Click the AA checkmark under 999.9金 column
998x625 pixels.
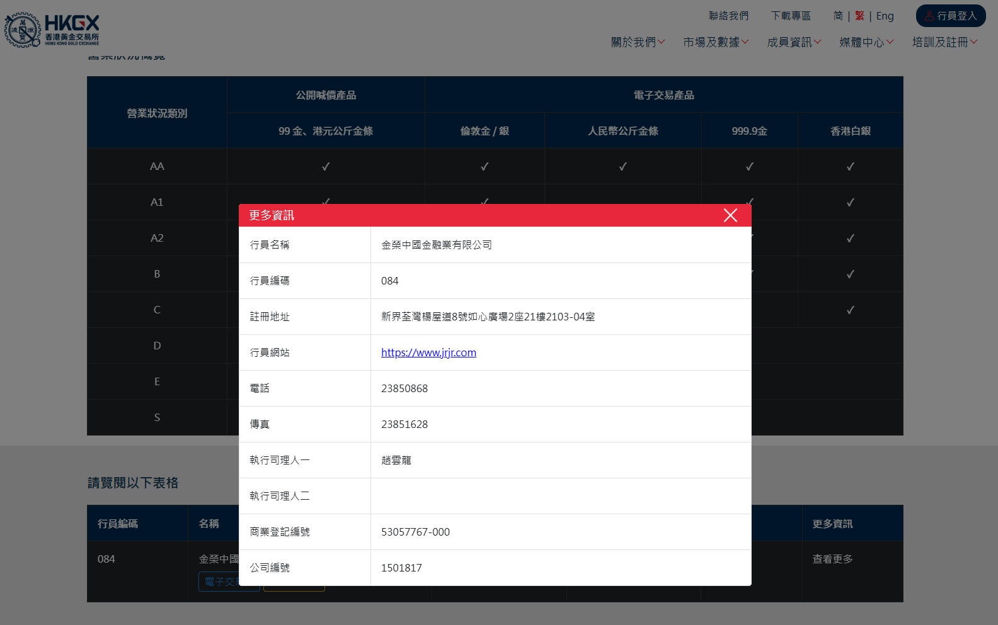click(749, 167)
